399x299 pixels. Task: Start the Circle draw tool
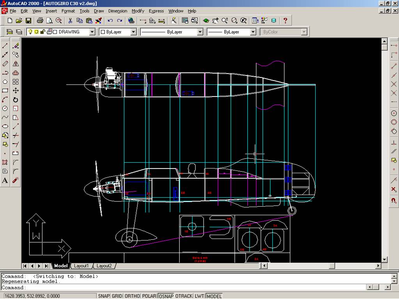pyautogui.click(x=5, y=109)
